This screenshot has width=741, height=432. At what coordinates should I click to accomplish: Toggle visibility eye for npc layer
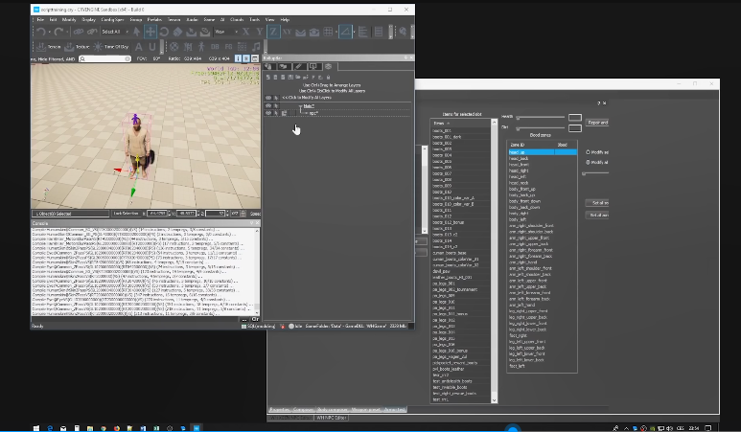tap(268, 113)
